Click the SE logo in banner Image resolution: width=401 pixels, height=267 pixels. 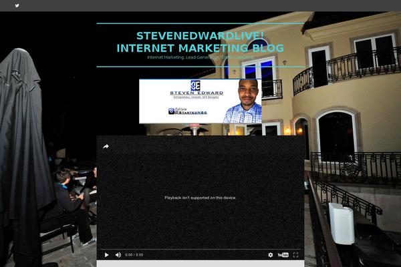[195, 85]
